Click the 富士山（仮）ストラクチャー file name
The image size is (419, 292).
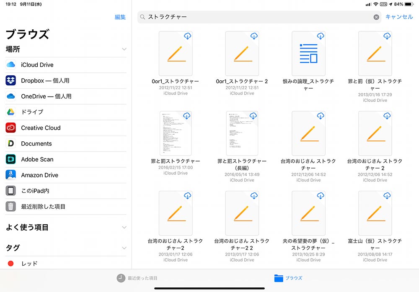pyautogui.click(x=375, y=244)
